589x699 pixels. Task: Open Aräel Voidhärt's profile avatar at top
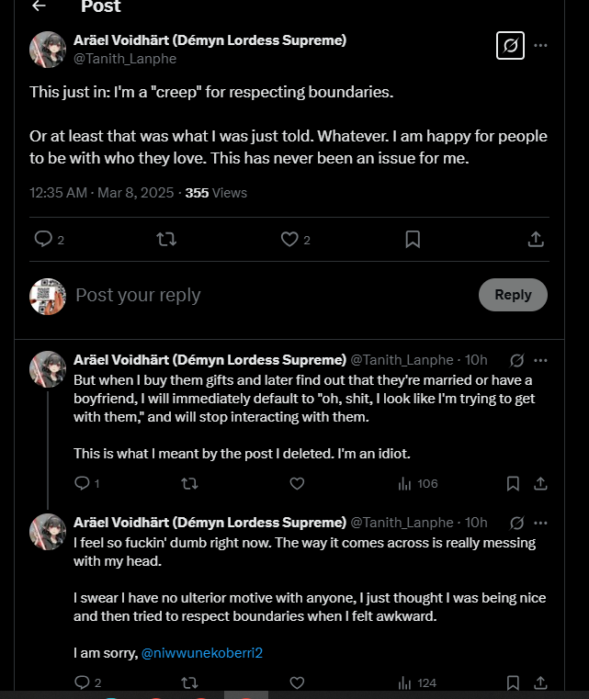click(48, 50)
